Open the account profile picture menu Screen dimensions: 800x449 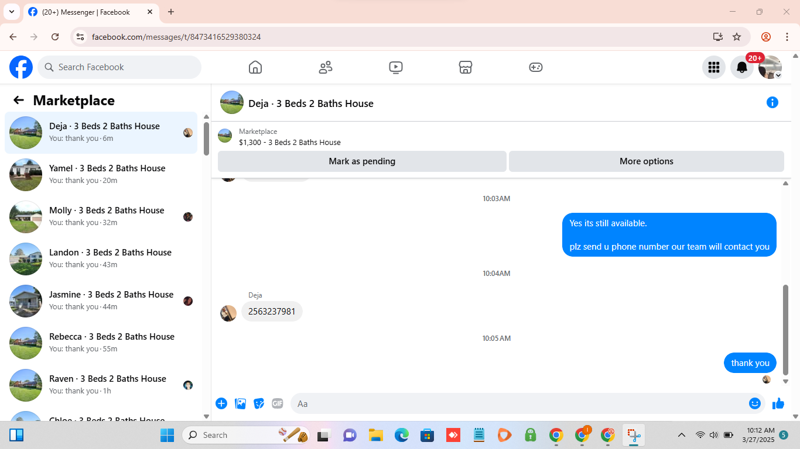tap(770, 67)
